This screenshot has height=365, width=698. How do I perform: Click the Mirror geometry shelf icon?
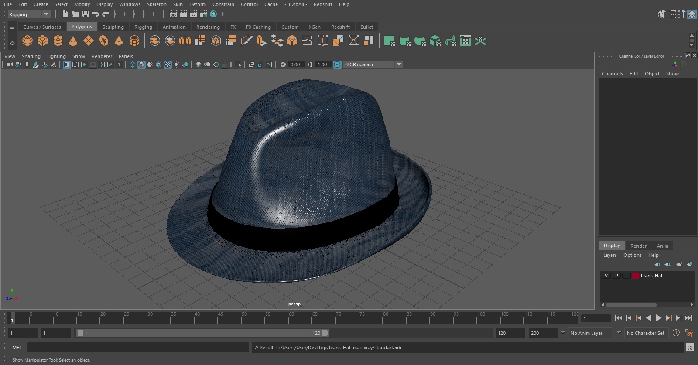[x=185, y=41]
